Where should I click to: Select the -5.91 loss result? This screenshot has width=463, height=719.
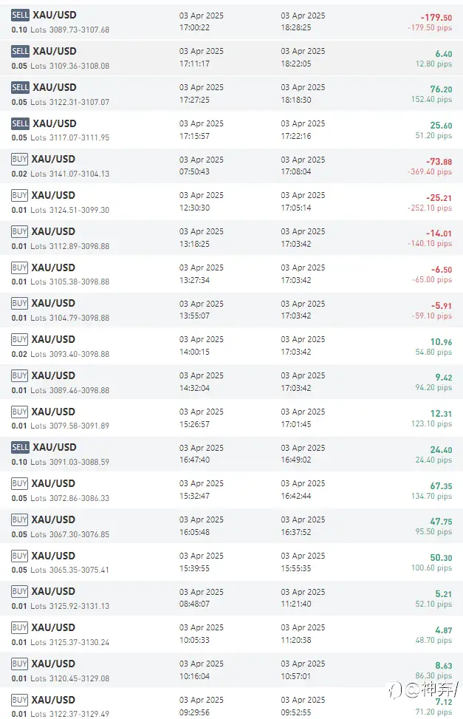point(442,306)
